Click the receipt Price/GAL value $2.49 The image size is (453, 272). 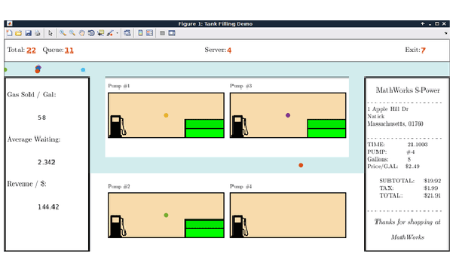(x=412, y=167)
